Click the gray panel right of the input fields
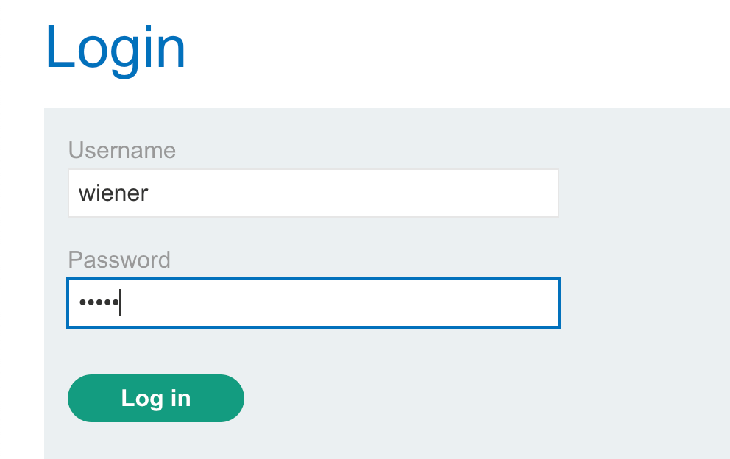Screen dimensions: 730x459 coord(644,243)
